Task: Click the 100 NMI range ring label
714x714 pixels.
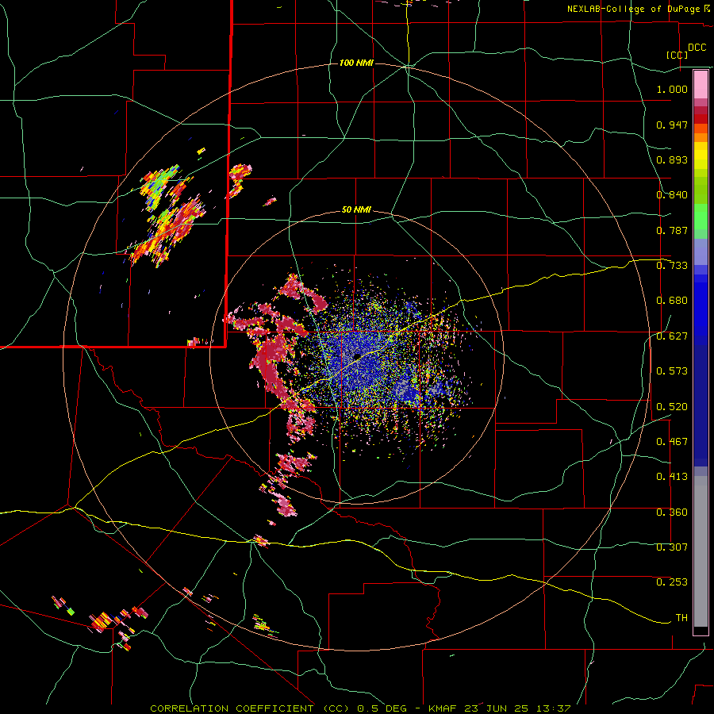Action: 356,63
